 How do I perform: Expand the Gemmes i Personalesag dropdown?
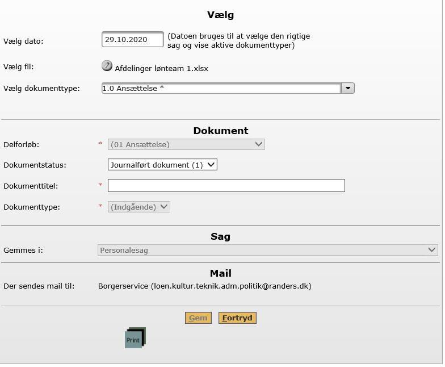tap(268, 250)
